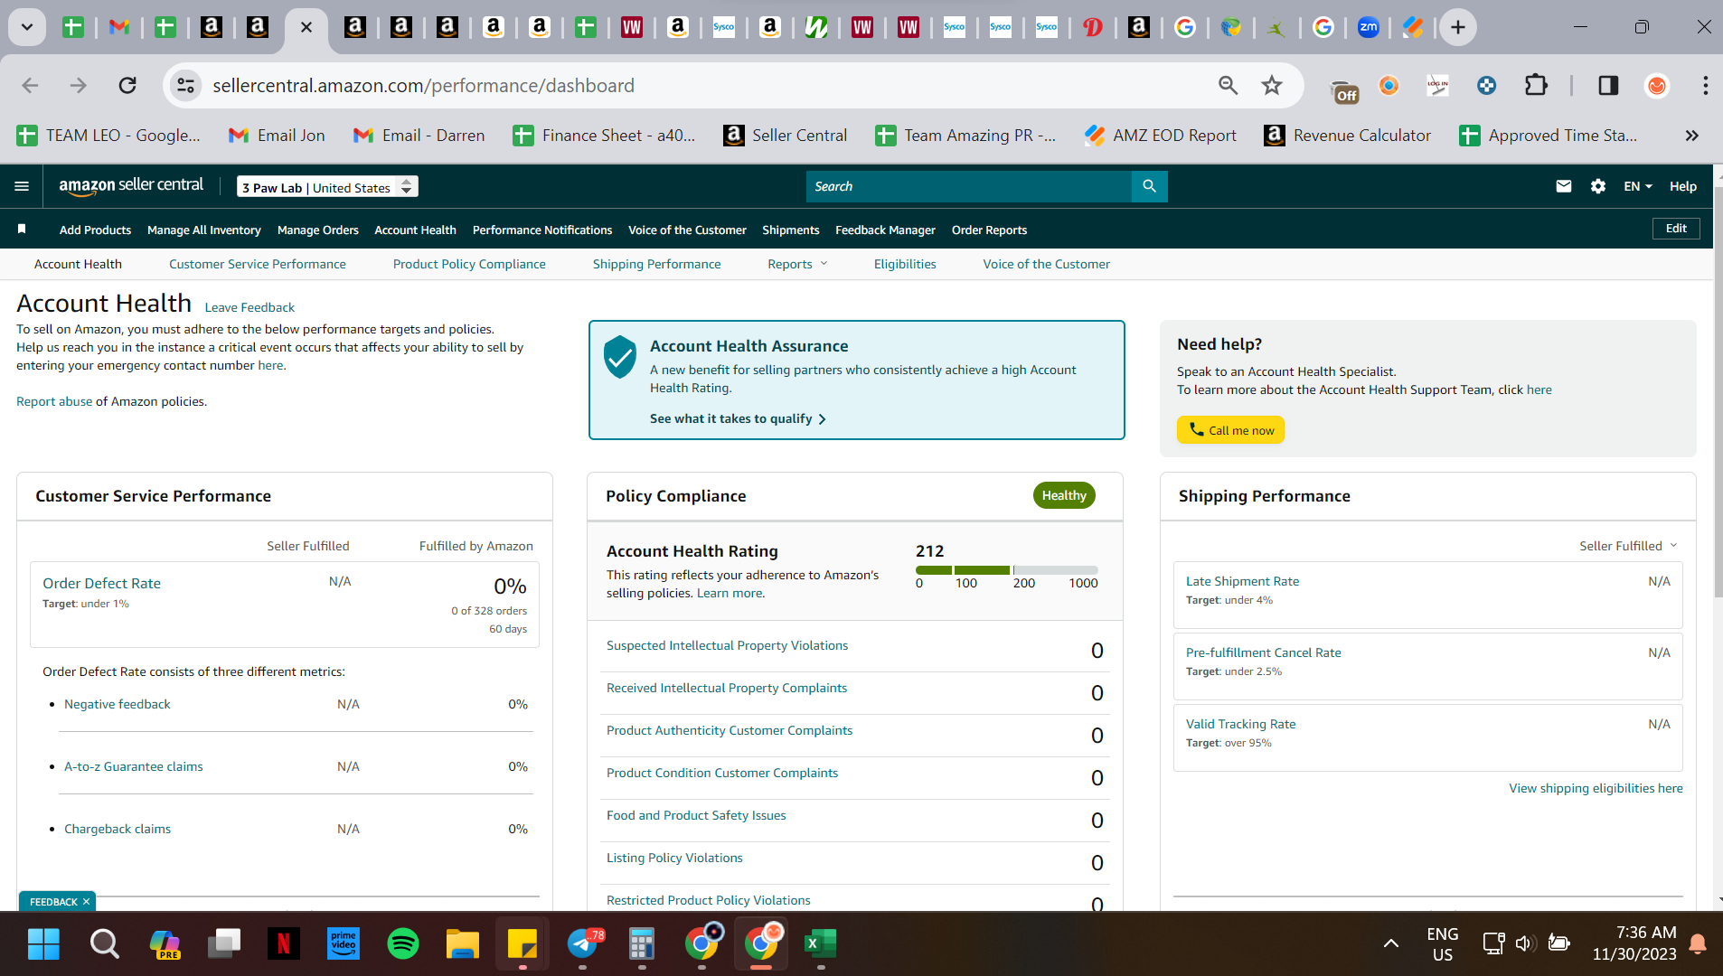Close the current browser tab
This screenshot has width=1723, height=976.
coord(306,27)
